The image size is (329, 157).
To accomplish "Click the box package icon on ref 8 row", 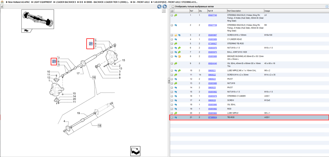I will [x=179, y=56].
